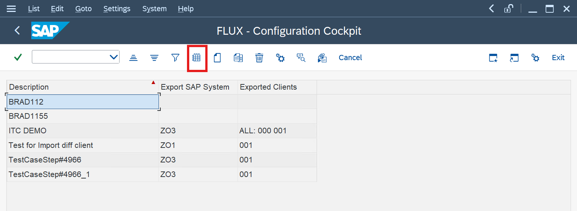The height and width of the screenshot is (211, 577).
Task: Click the Cancel button
Action: click(x=350, y=58)
